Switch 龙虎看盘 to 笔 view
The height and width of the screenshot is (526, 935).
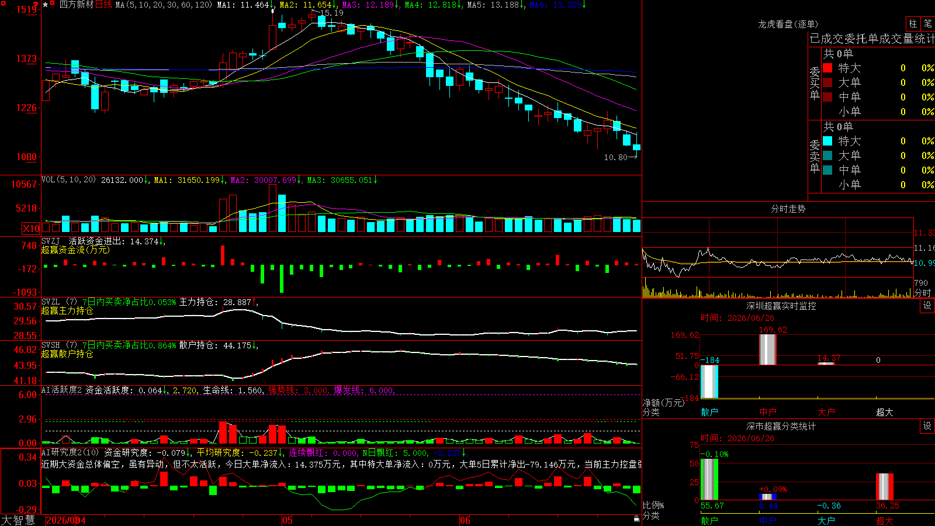click(927, 24)
